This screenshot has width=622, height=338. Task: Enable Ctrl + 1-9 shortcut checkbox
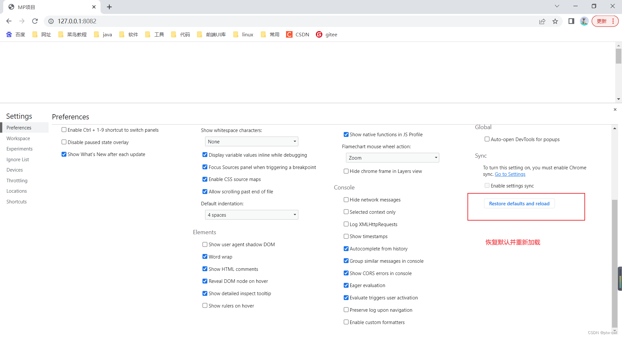64,130
